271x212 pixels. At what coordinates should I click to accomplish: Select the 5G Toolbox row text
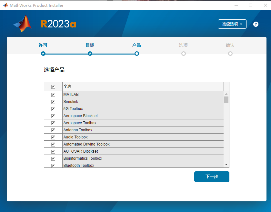pos(73,109)
